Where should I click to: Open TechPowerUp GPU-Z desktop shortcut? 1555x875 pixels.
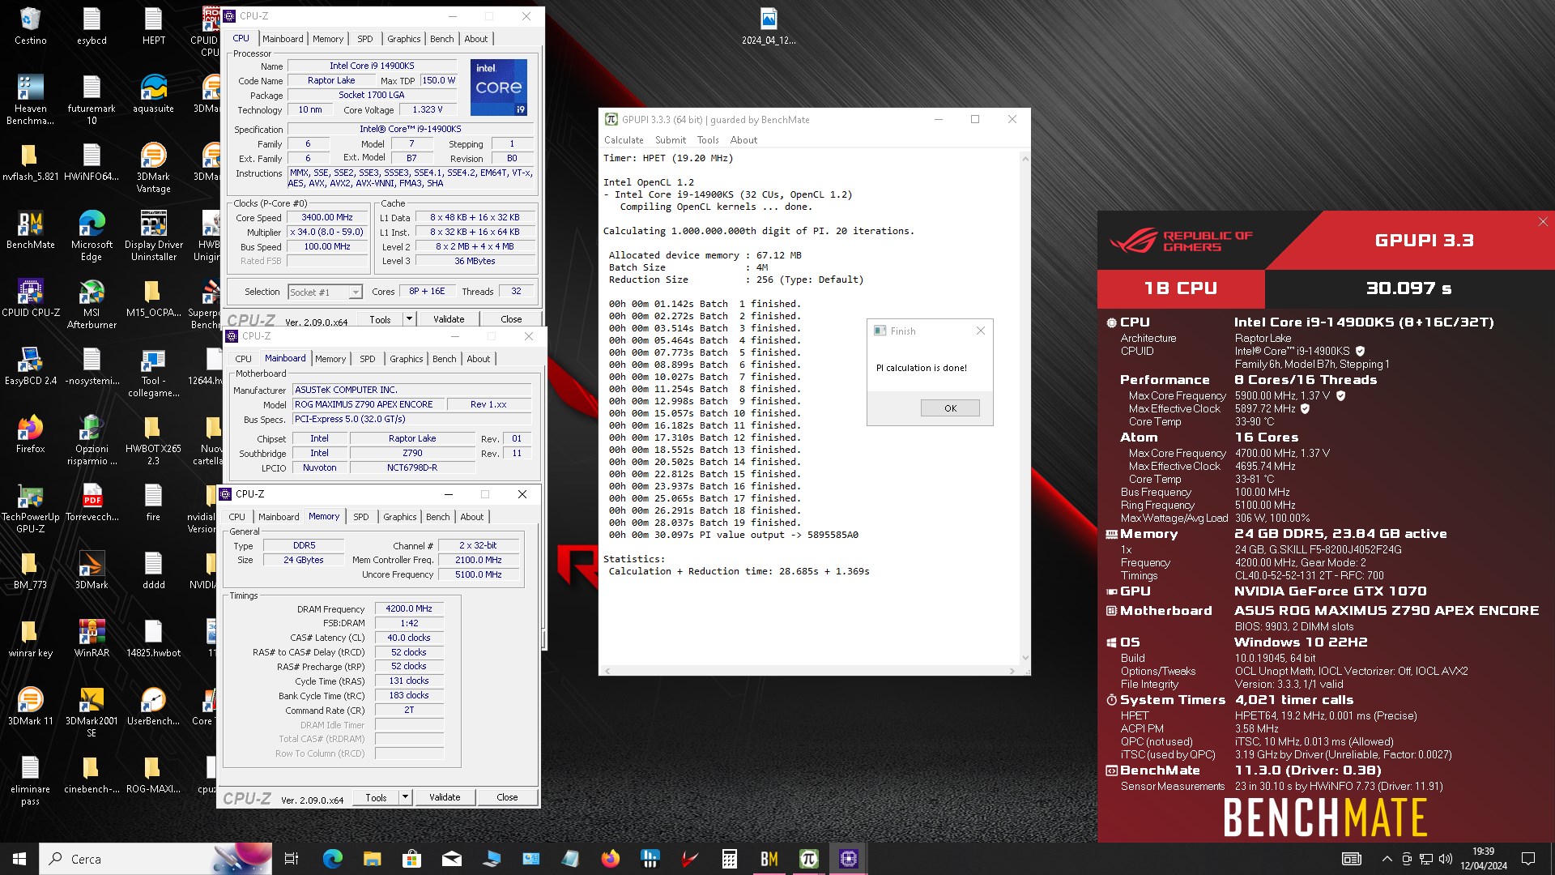coord(30,508)
